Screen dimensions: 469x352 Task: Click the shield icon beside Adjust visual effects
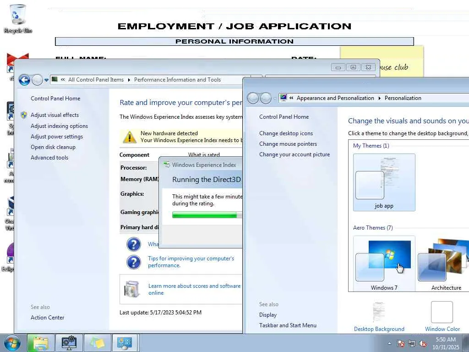pyautogui.click(x=24, y=115)
